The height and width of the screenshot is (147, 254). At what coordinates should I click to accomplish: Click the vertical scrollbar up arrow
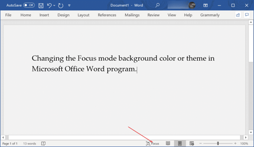[x=251, y=22]
